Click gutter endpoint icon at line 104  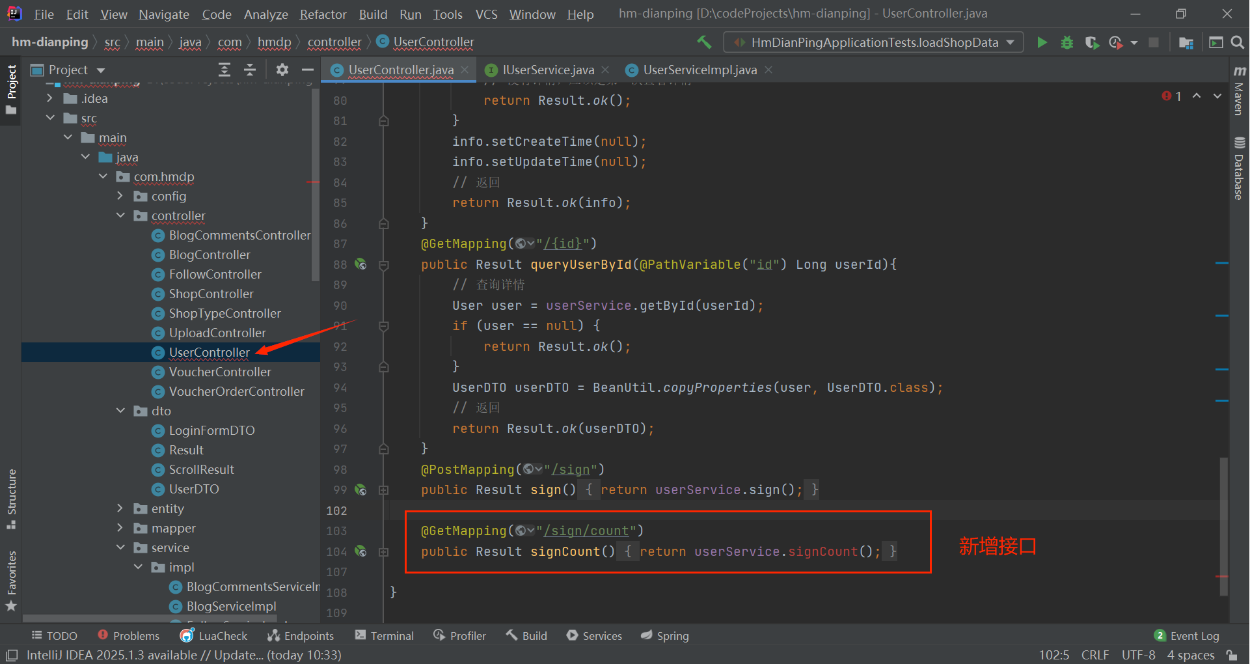pos(360,551)
